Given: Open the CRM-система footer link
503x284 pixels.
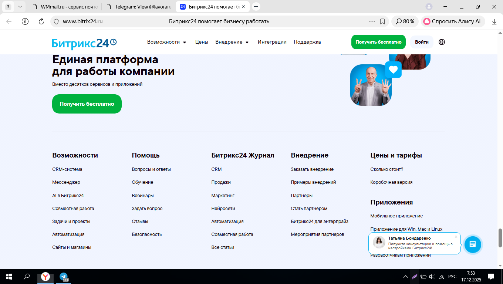Looking at the screenshot, I should pyautogui.click(x=67, y=169).
